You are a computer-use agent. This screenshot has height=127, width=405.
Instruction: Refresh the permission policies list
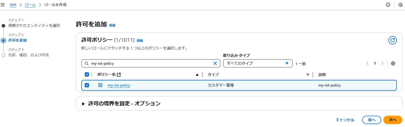coord(393,40)
